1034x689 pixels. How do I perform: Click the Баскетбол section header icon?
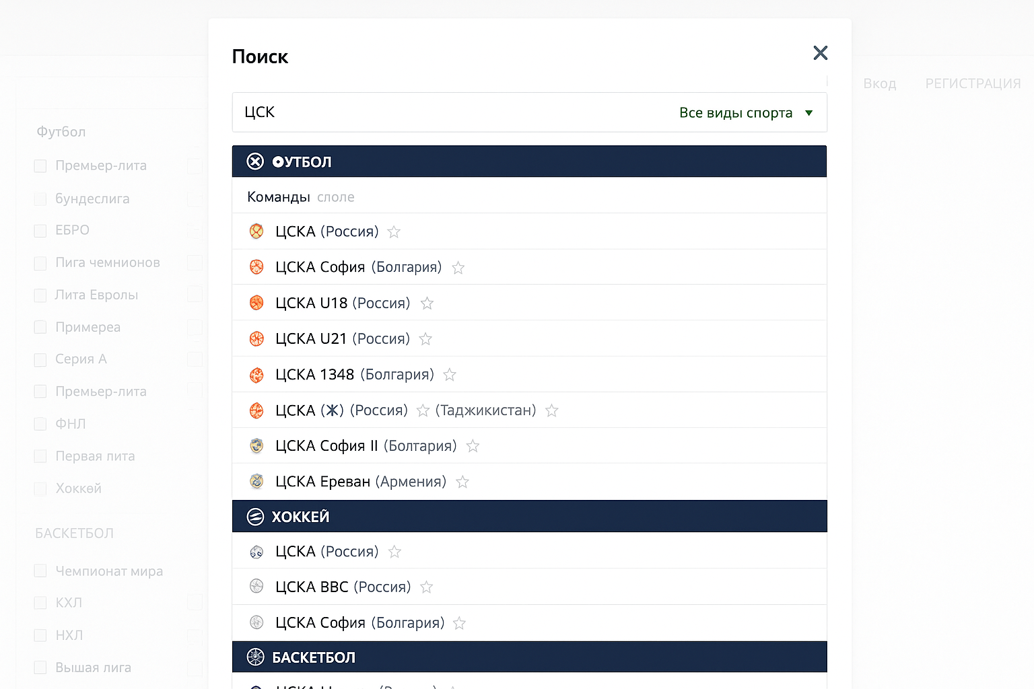[255, 657]
